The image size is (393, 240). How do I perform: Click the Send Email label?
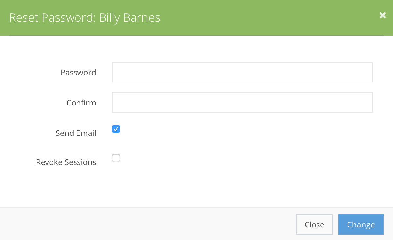click(x=76, y=133)
